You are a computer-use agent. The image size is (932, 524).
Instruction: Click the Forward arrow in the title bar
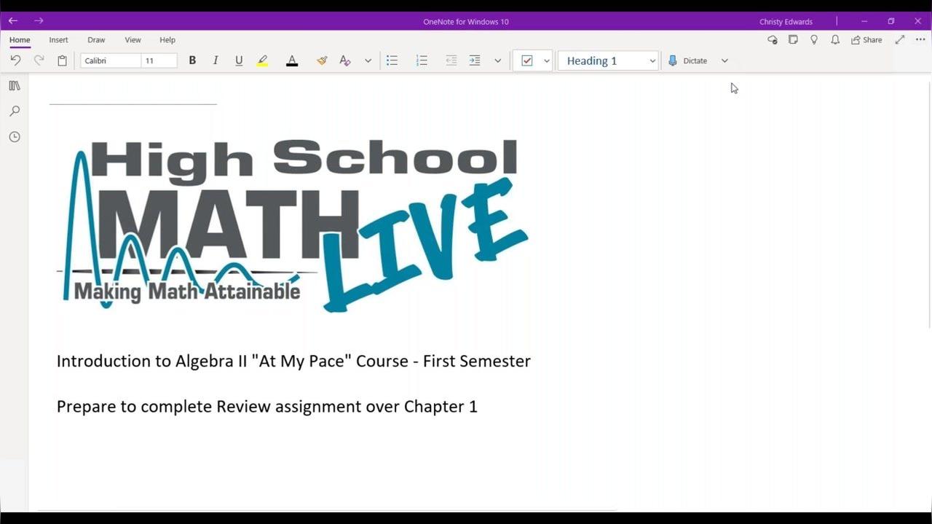click(39, 21)
